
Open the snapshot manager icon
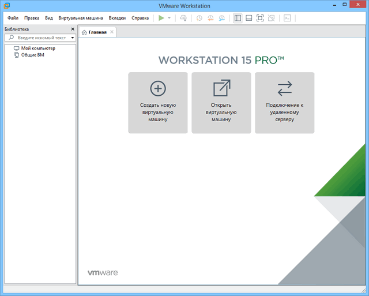pyautogui.click(x=221, y=18)
